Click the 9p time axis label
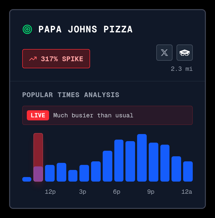 click(x=151, y=192)
